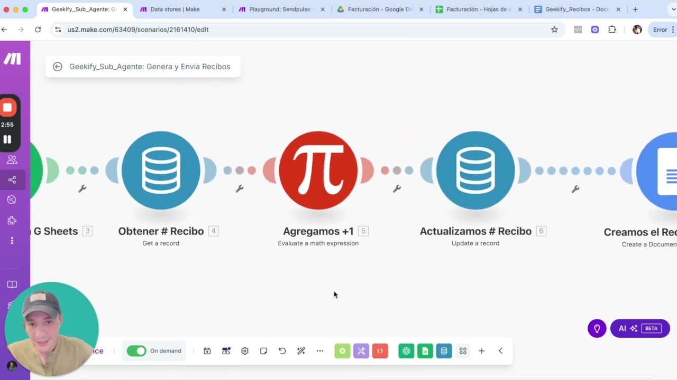Select the Obtener # Recibo label
The image size is (677, 380).
(x=161, y=231)
